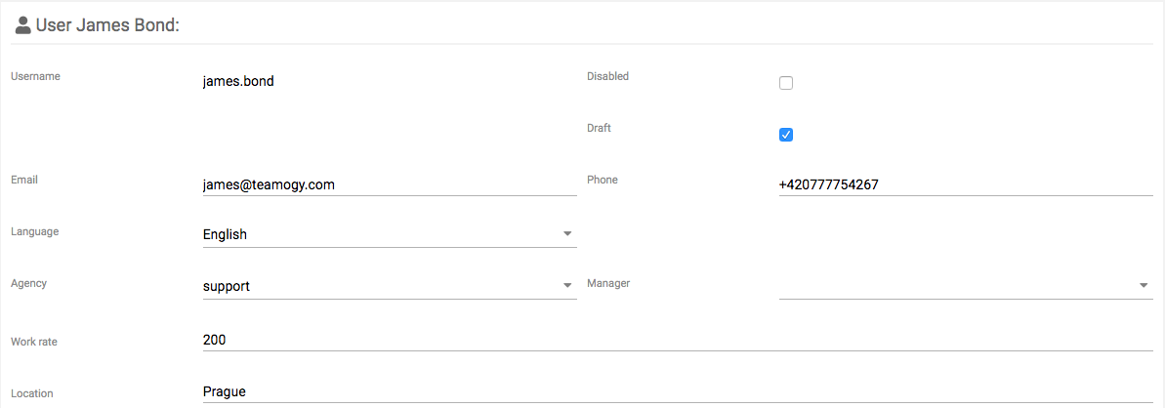Click the Draft field label
Screen dimensions: 1165x408
pos(599,128)
